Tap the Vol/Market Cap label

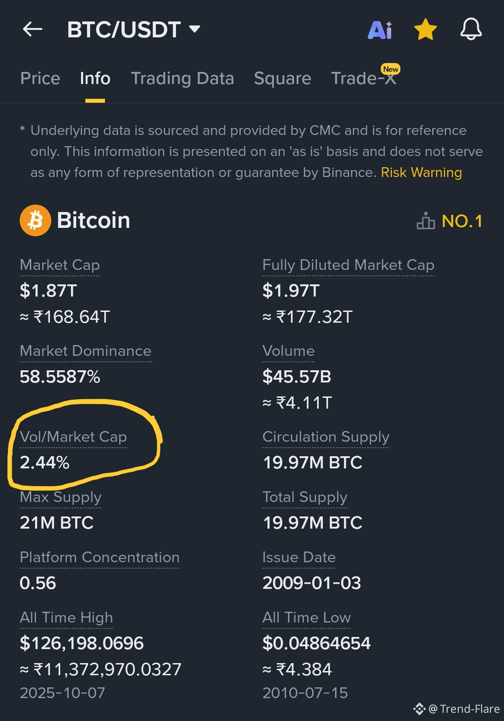(x=73, y=437)
